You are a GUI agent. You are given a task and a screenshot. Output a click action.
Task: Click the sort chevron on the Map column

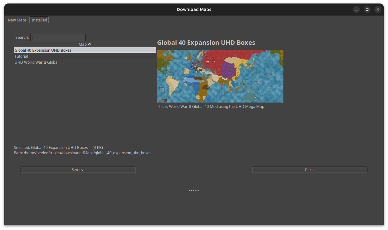pyautogui.click(x=89, y=44)
